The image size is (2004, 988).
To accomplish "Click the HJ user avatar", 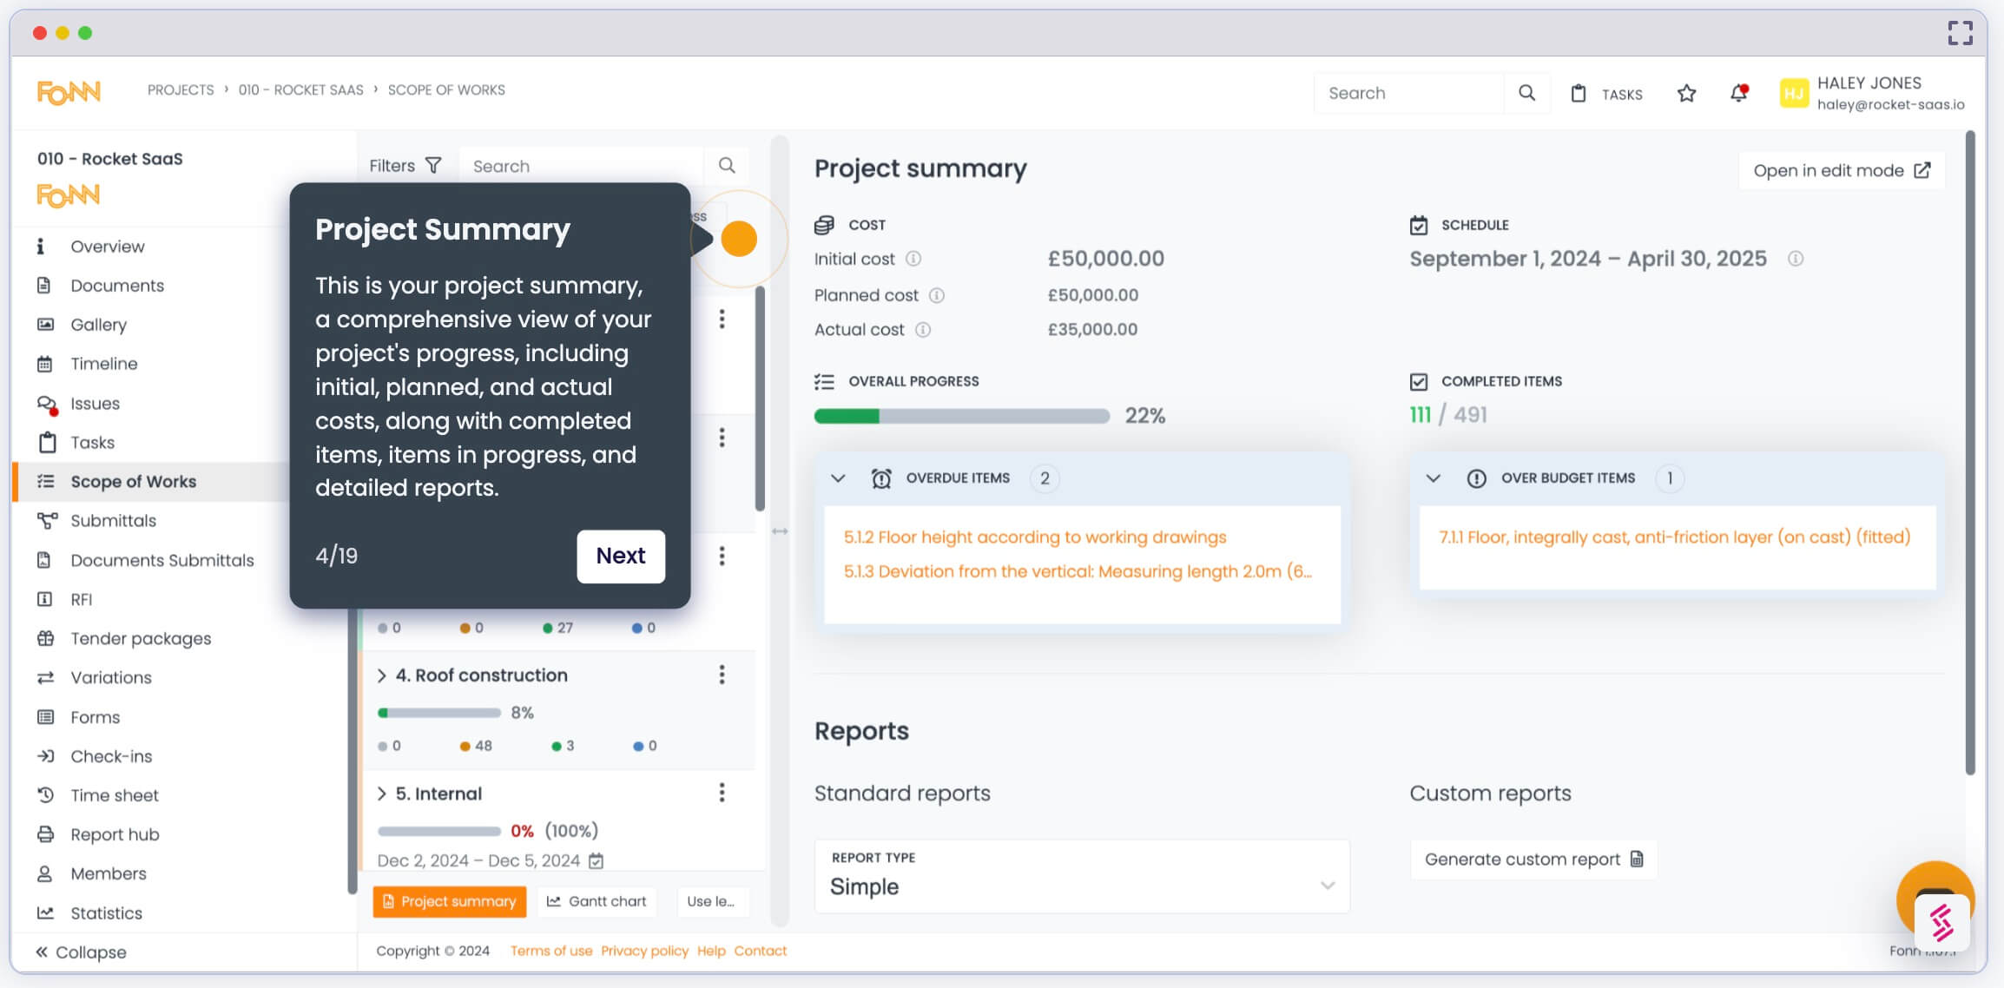I will pos(1794,93).
